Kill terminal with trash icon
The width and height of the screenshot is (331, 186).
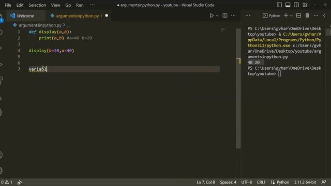click(307, 16)
